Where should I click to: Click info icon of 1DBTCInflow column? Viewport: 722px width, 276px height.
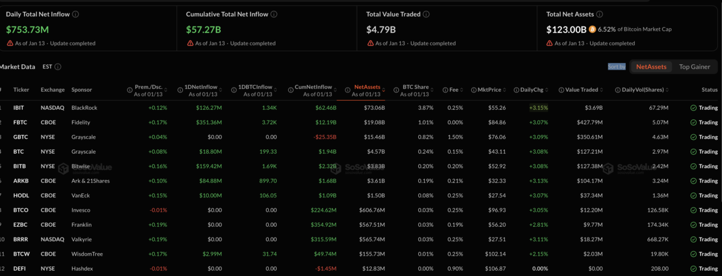(234, 90)
